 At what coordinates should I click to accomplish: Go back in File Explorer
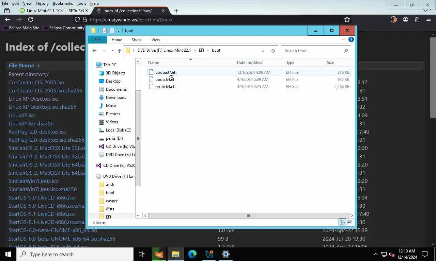(94, 51)
